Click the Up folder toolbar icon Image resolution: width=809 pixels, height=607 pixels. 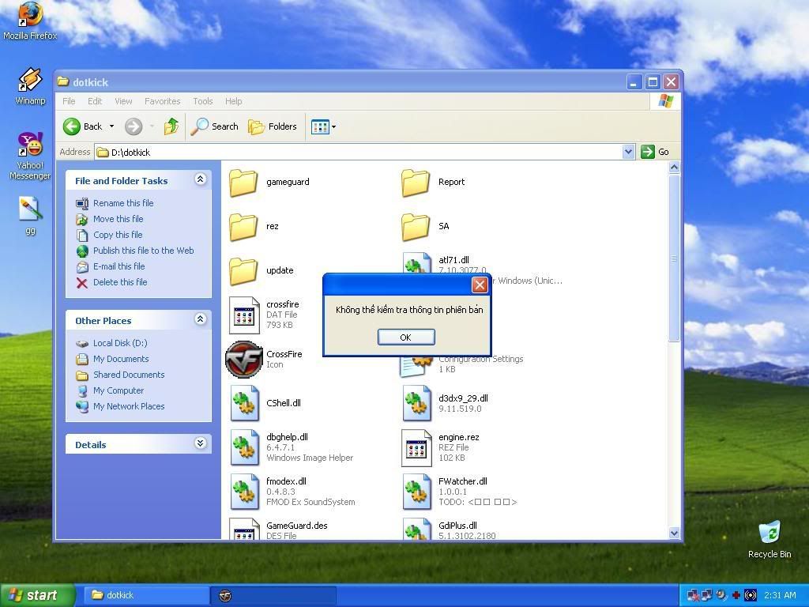pyautogui.click(x=171, y=126)
